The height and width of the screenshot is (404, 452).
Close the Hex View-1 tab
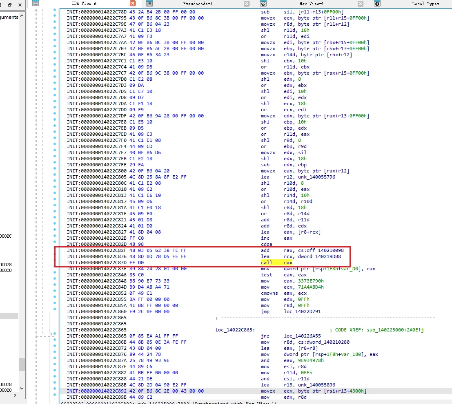coord(360,3)
